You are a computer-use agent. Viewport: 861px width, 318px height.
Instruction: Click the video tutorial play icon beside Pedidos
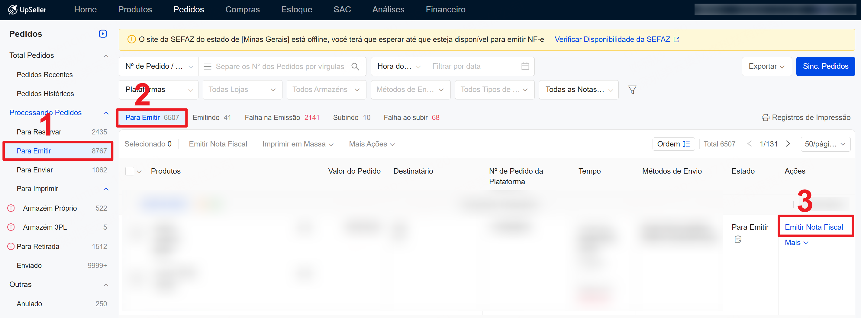click(x=103, y=34)
